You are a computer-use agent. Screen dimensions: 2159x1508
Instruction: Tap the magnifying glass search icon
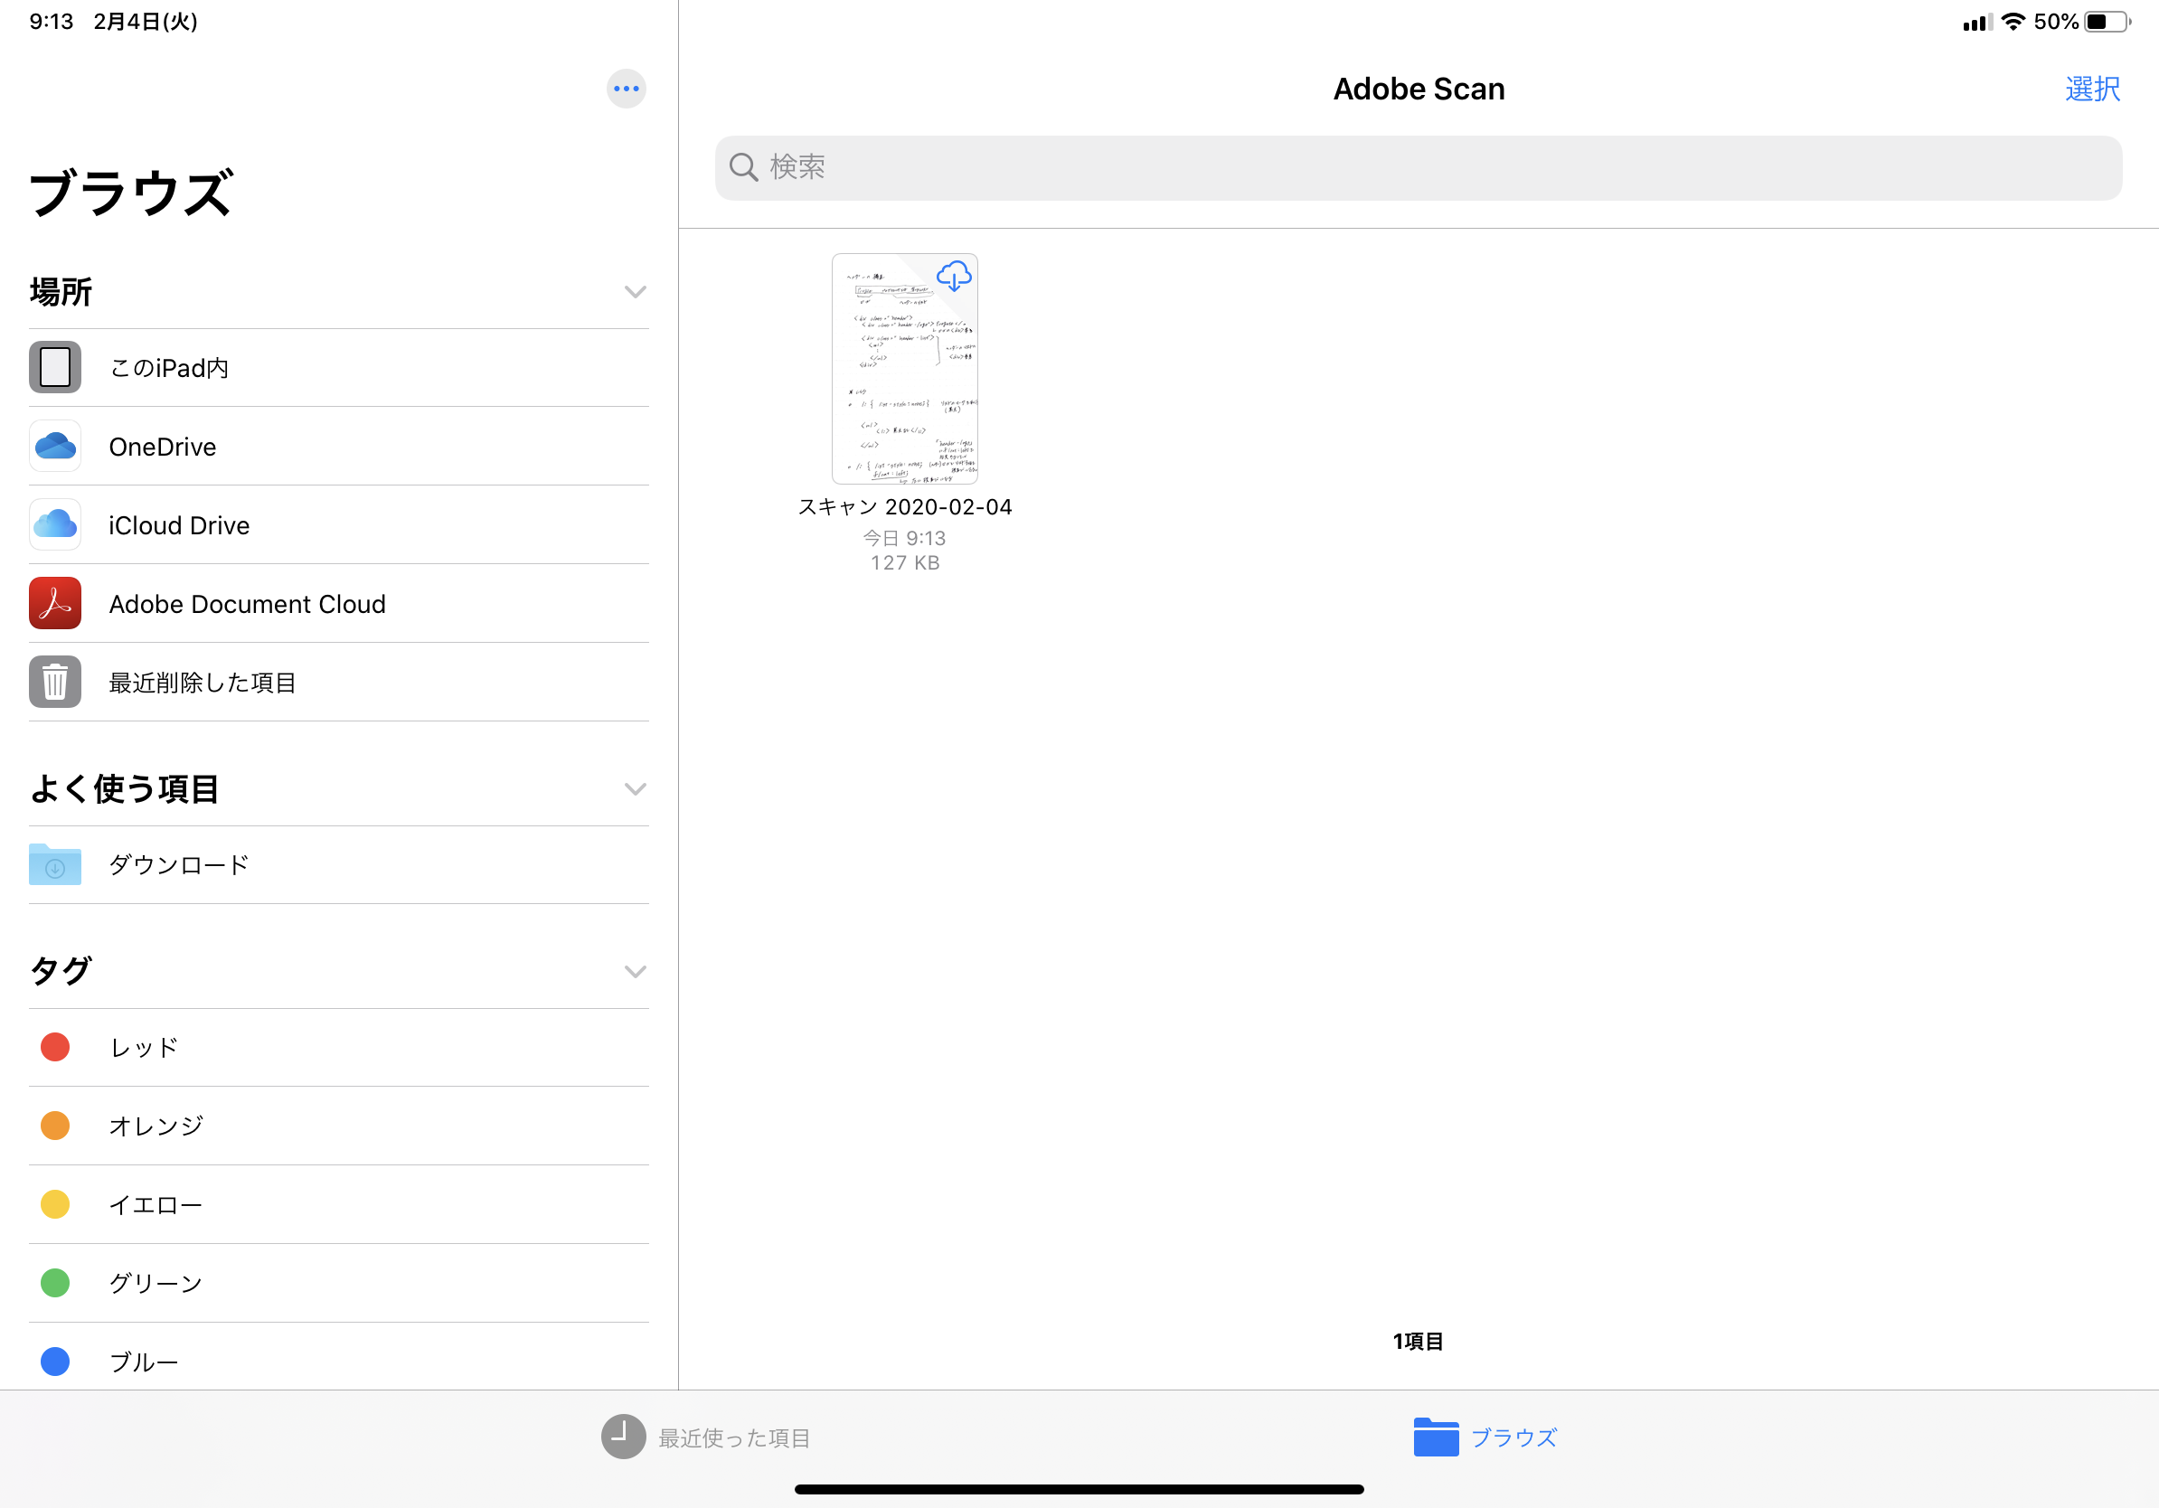click(743, 166)
